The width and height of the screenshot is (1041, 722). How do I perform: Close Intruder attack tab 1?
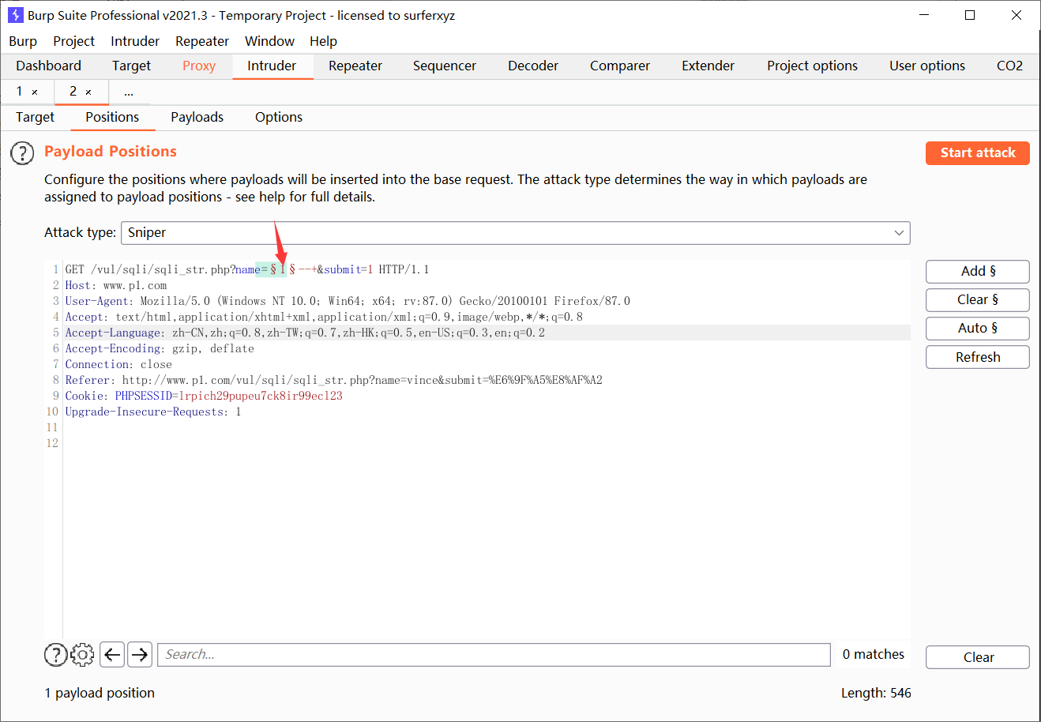(x=35, y=92)
